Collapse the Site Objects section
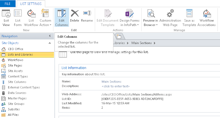The image size is (220, 118). pos(50,43)
